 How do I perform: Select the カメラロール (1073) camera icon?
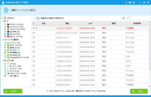pyautogui.click(x=8, y=24)
